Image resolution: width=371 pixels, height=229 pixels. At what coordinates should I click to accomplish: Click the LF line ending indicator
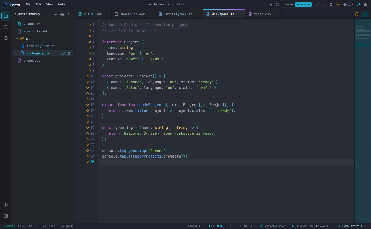[236, 226]
